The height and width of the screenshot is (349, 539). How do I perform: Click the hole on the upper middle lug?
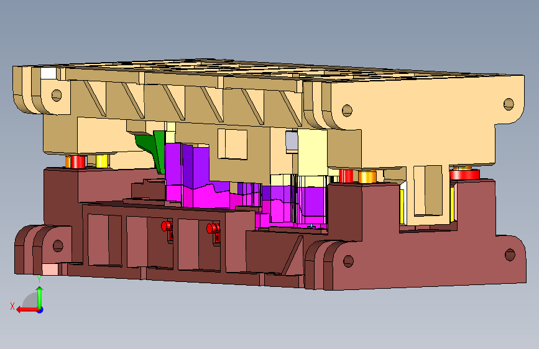tap(347, 111)
